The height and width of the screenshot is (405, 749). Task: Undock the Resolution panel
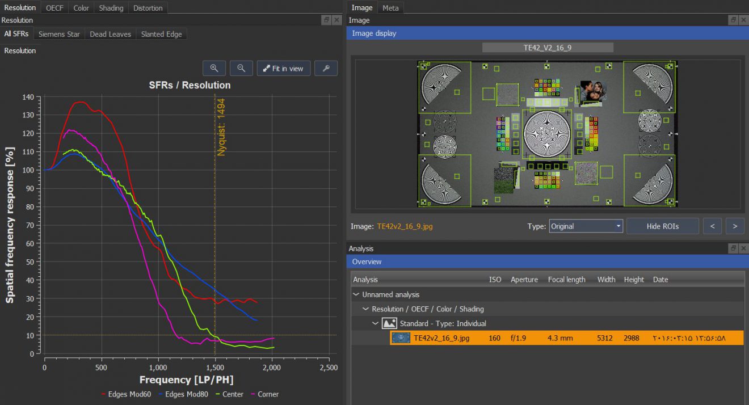(x=326, y=20)
